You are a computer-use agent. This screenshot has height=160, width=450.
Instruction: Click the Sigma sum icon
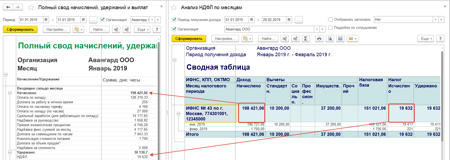pos(306,38)
